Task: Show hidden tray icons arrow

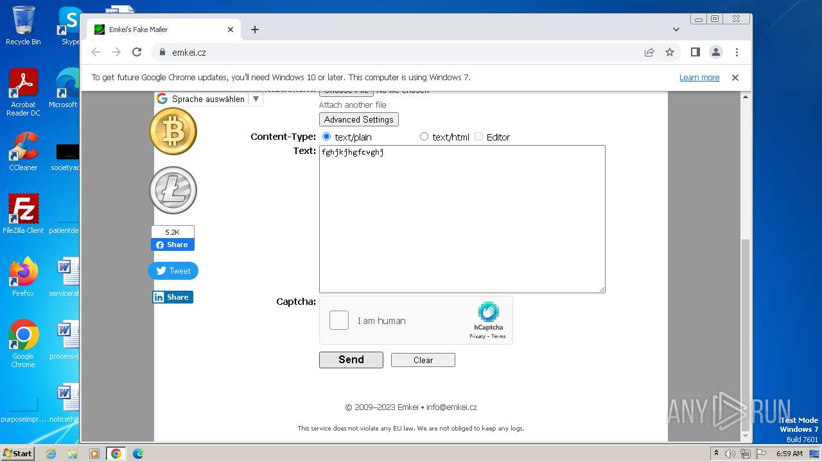Action: click(x=716, y=453)
